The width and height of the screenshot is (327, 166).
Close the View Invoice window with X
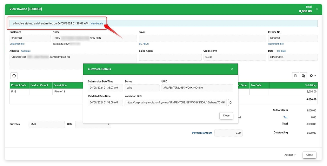(x=317, y=9)
